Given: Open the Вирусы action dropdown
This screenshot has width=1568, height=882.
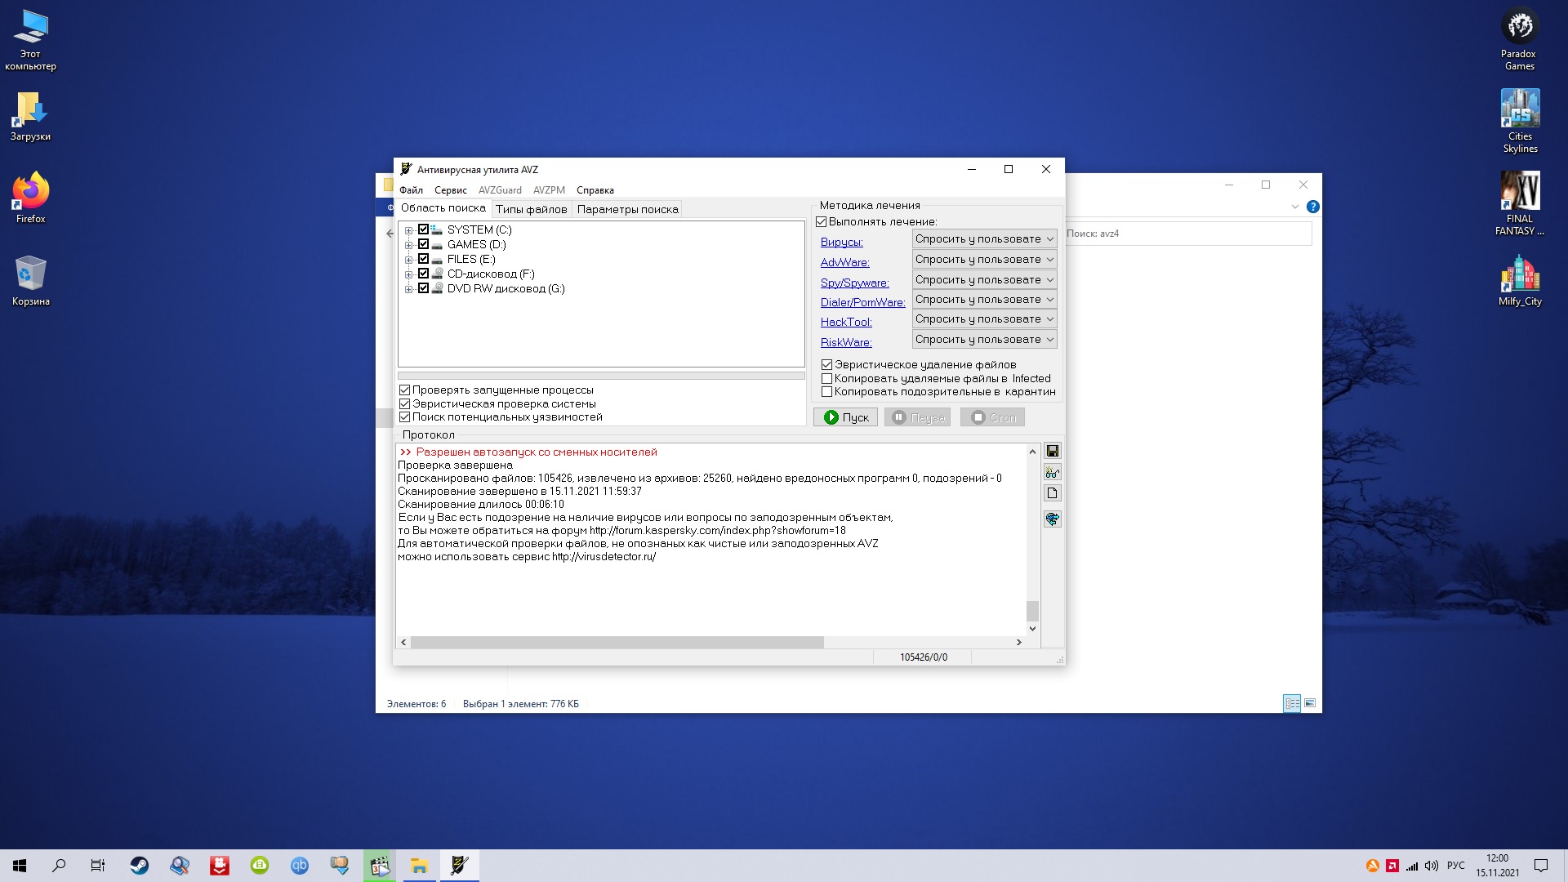Looking at the screenshot, I should pos(984,239).
